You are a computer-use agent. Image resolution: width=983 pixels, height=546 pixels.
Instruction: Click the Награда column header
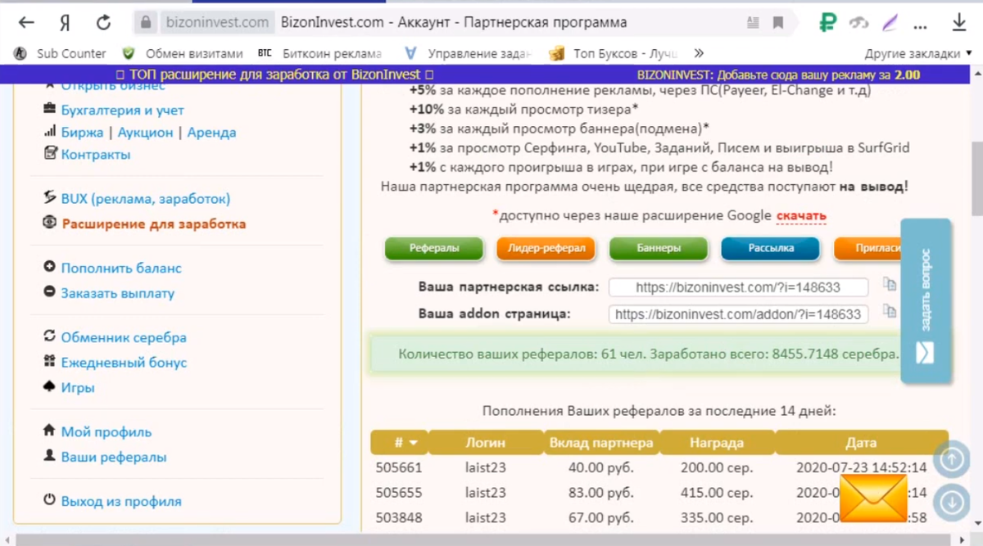point(717,443)
